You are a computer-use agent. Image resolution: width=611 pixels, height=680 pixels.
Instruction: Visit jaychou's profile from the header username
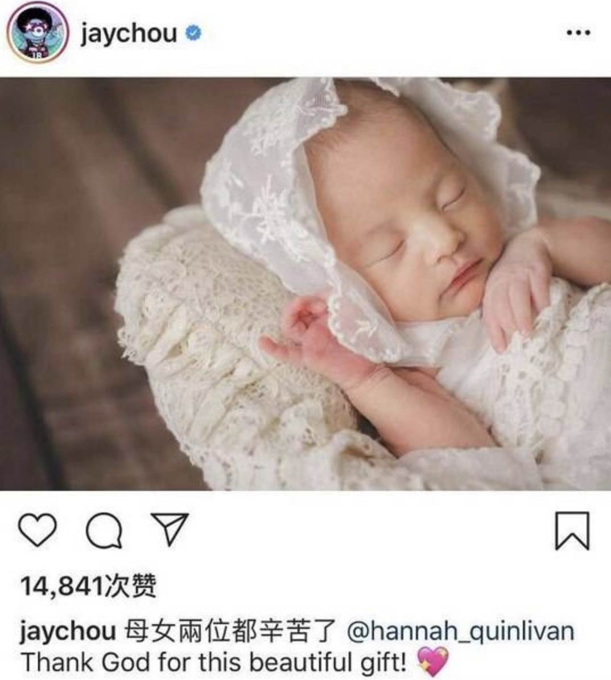pyautogui.click(x=129, y=34)
